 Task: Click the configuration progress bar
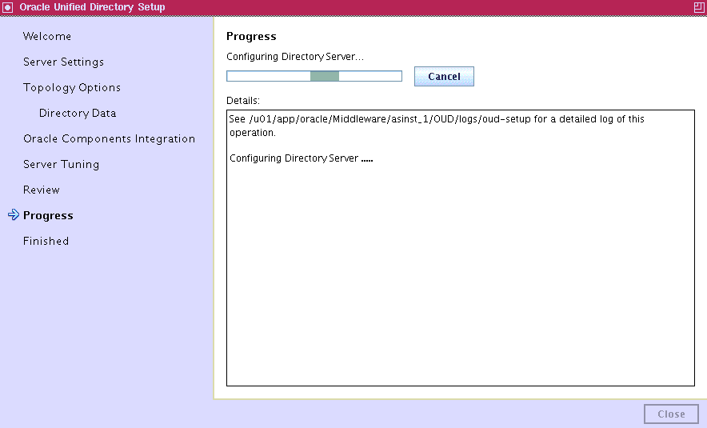click(x=314, y=76)
